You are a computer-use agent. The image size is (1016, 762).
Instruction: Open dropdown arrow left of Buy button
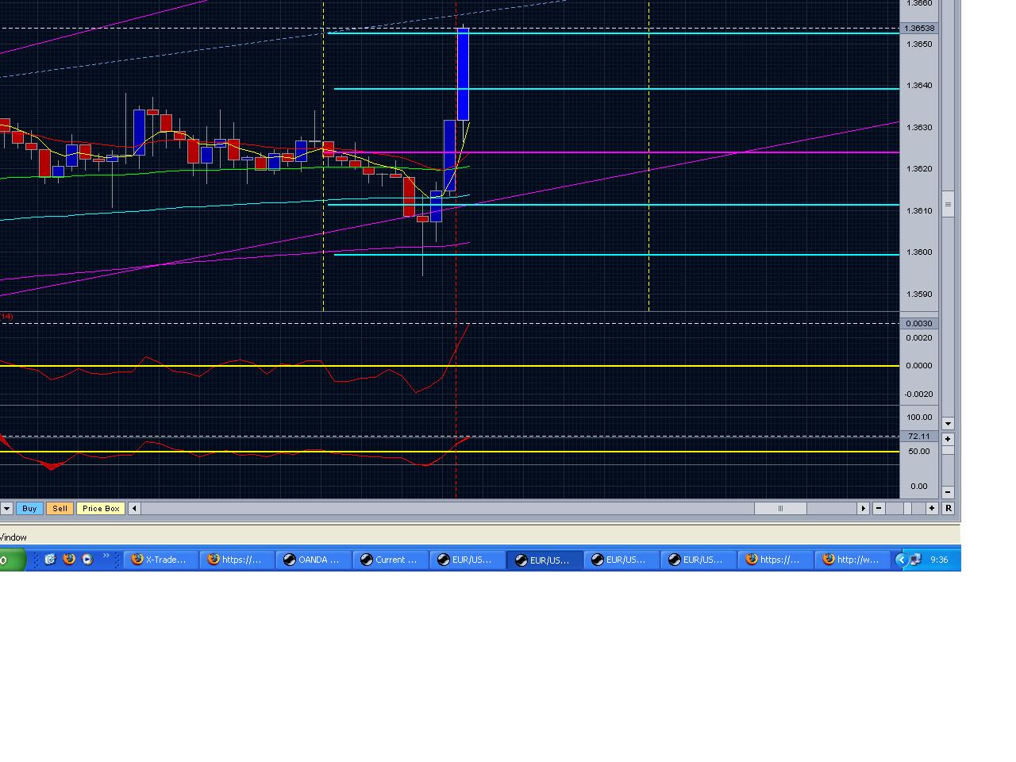tap(6, 508)
